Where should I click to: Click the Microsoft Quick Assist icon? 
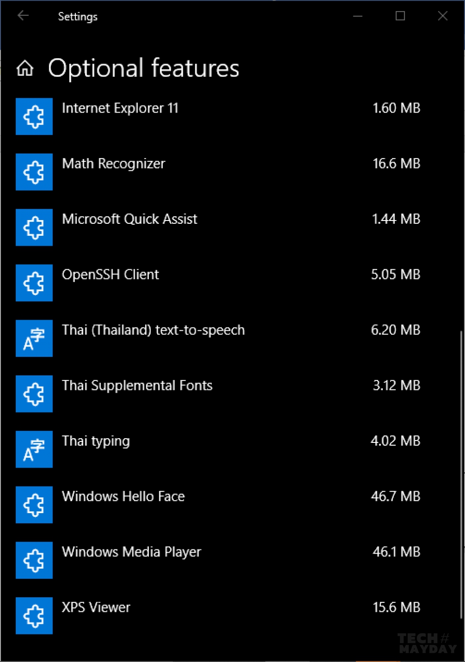(34, 227)
